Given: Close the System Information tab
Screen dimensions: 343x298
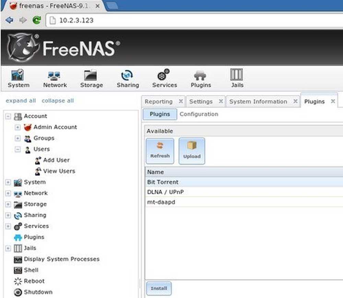Looking at the screenshot, I should click(x=295, y=101).
